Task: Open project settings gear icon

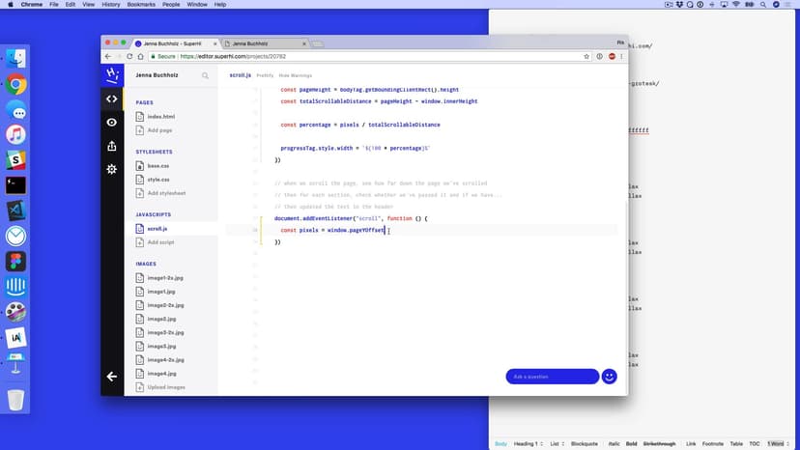Action: click(112, 169)
